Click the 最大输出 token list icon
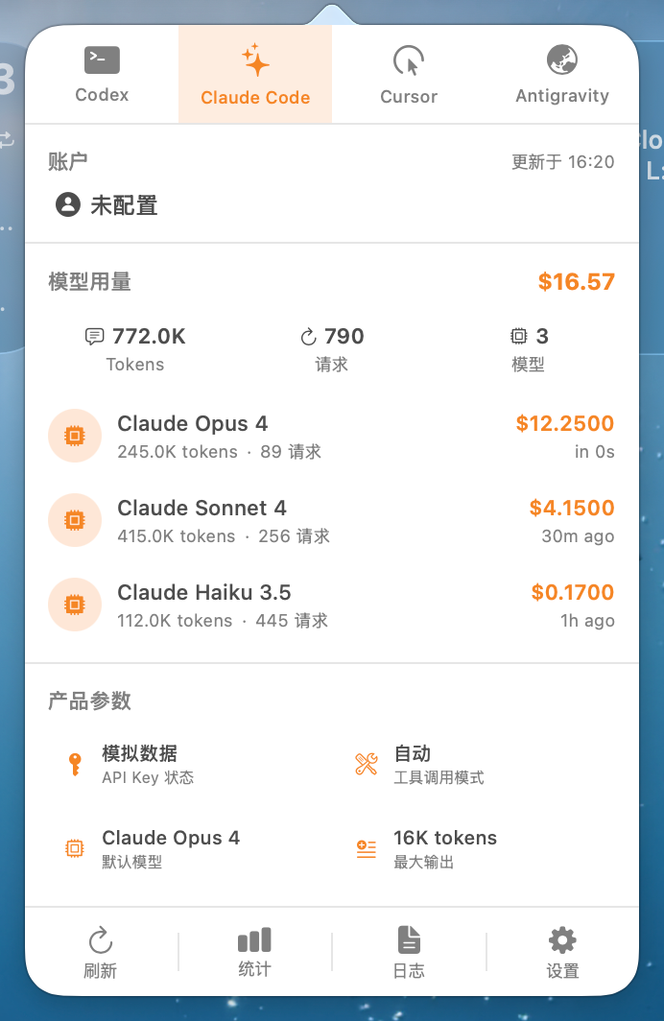The image size is (664, 1021). point(365,848)
